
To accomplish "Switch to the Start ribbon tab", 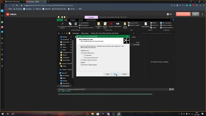I will click(x=66, y=20).
